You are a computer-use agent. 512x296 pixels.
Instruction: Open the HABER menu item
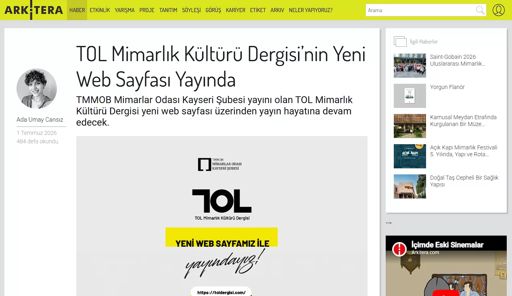(77, 10)
